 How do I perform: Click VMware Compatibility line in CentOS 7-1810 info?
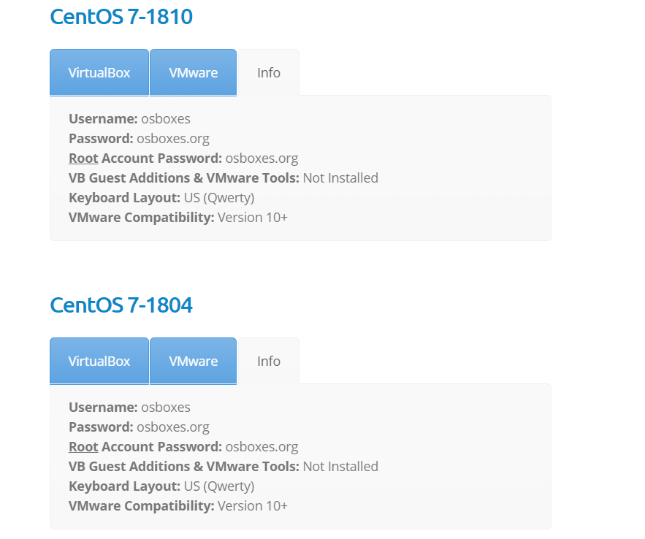pyautogui.click(x=178, y=217)
